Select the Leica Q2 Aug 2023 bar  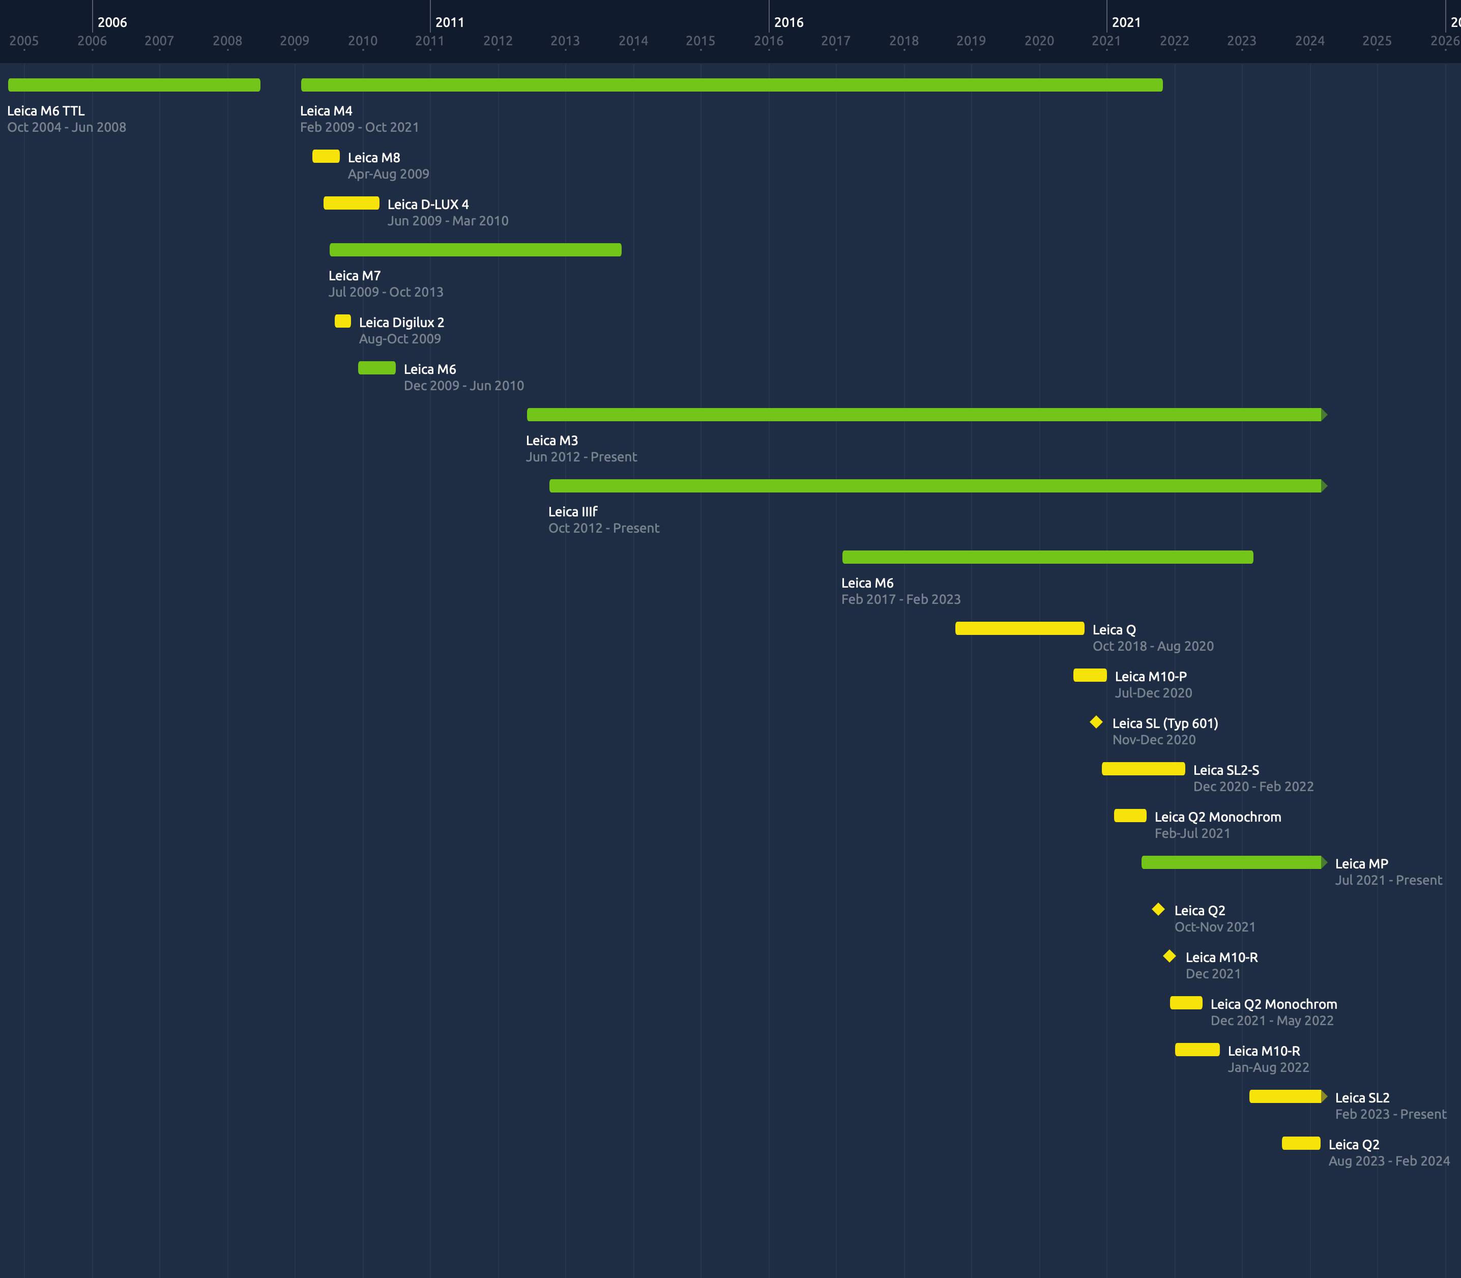1301,1143
